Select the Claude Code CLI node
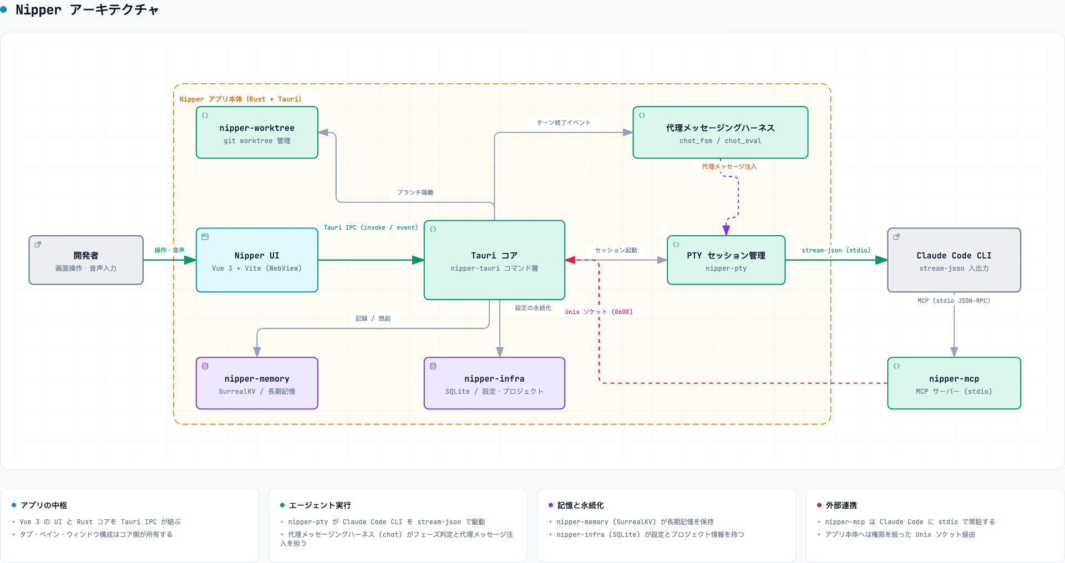1065x563 pixels. [x=954, y=260]
